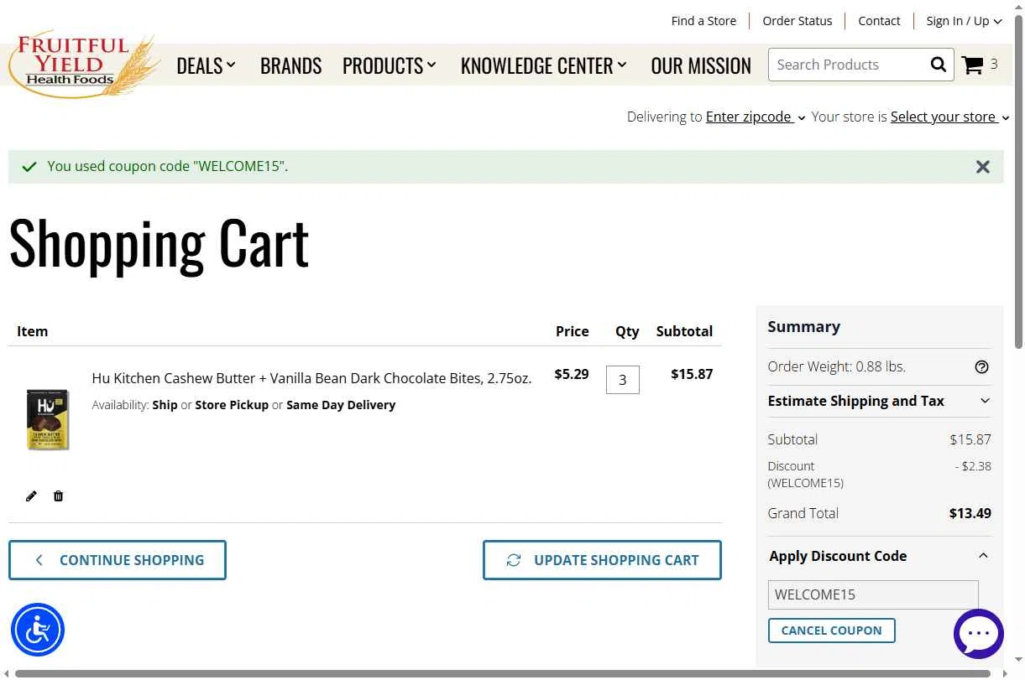The image size is (1025, 680).
Task: Open the Deals menu
Action: pyautogui.click(x=206, y=65)
